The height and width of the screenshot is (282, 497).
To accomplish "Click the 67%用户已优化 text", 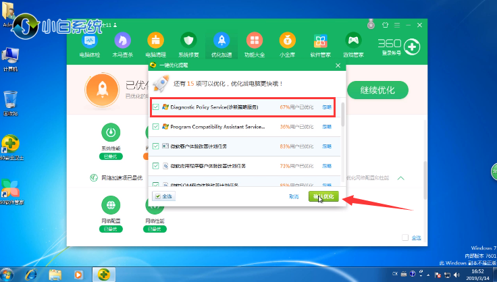I will [296, 107].
